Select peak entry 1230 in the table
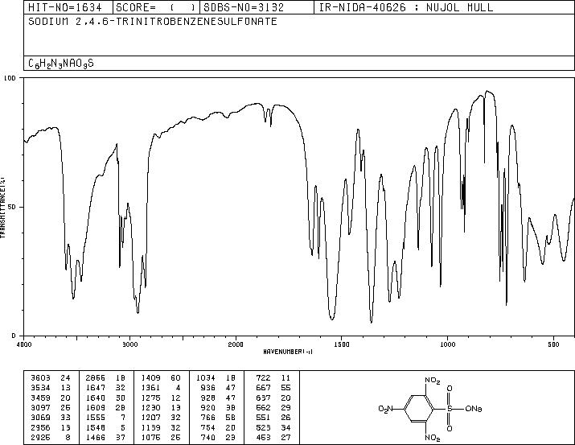 click(161, 407)
